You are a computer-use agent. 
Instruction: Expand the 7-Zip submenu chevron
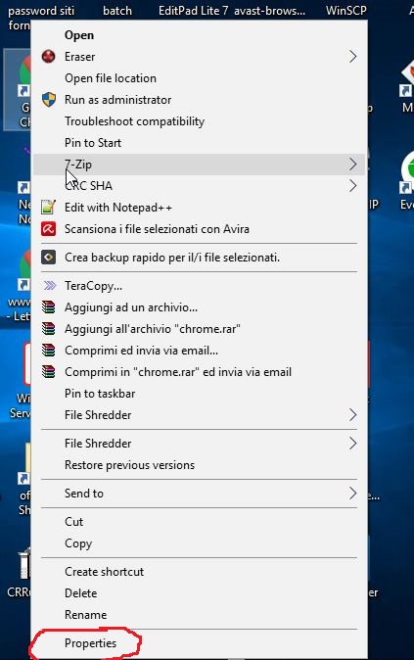click(x=352, y=165)
